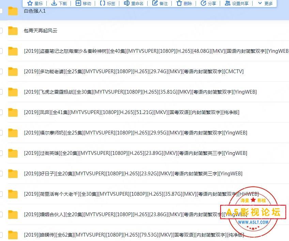Open the [2019][凤弈][全41集] folder name
Image resolution: width=289 pixels, height=241 pixels.
[x=132, y=112]
